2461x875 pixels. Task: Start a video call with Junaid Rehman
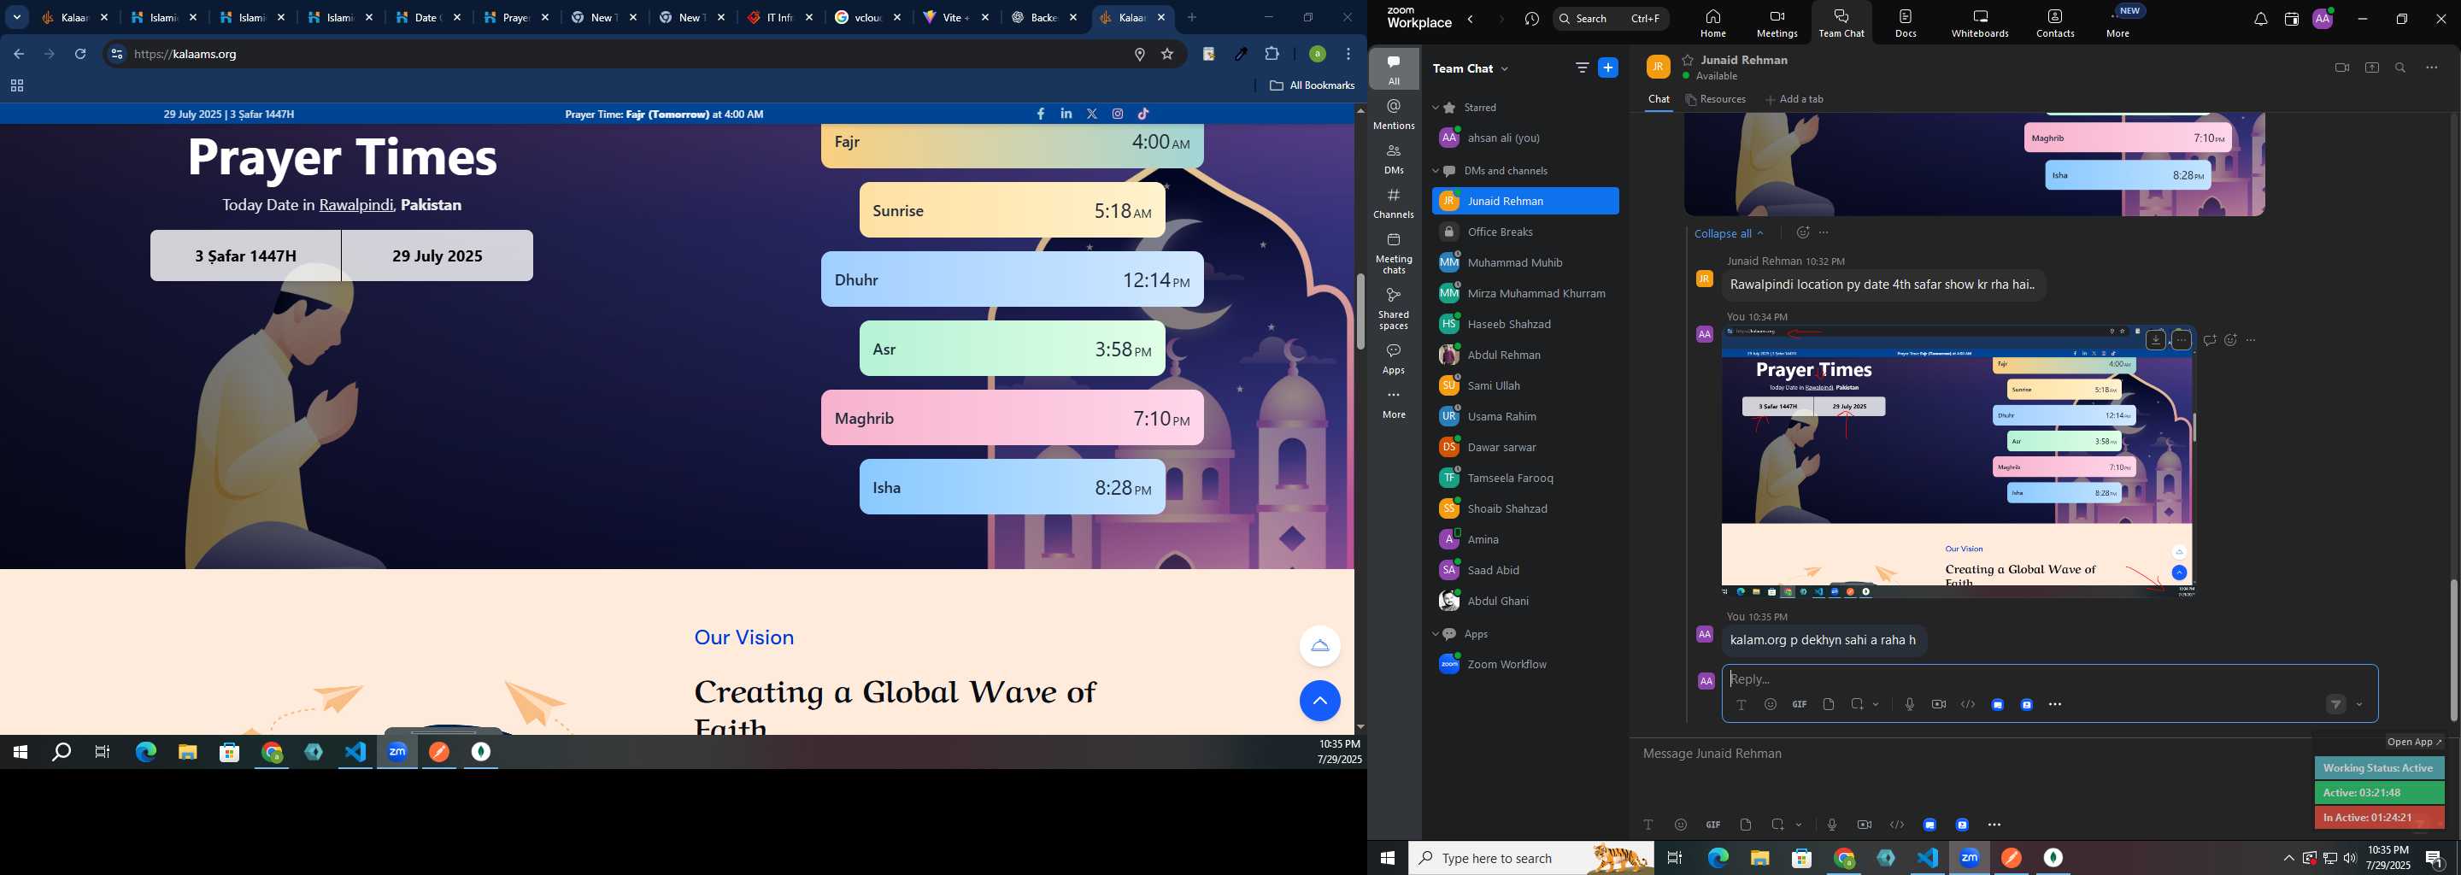click(x=2341, y=68)
